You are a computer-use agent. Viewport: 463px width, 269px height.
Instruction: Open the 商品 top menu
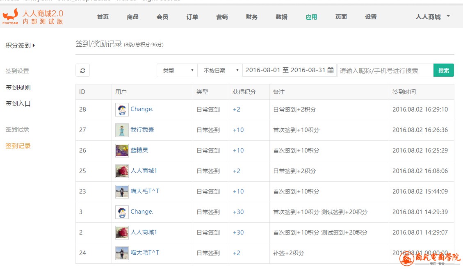tap(132, 17)
